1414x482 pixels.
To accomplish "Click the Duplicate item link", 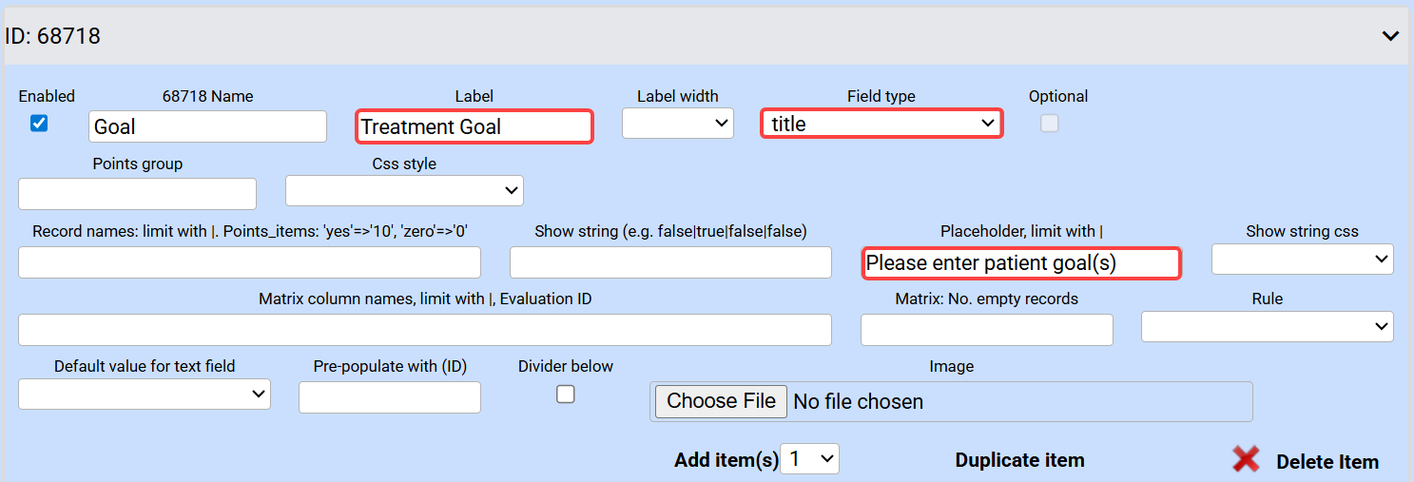I will (1019, 460).
